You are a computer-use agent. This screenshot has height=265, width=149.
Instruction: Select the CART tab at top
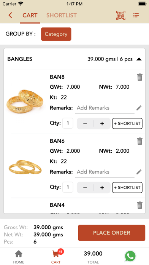(30, 15)
